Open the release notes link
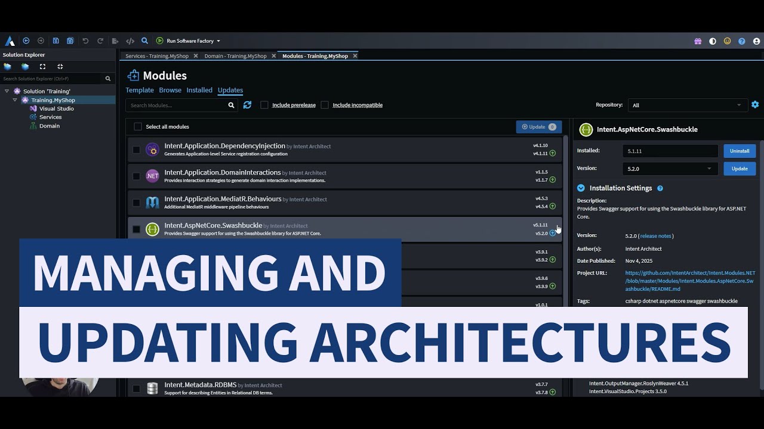The image size is (764, 429). click(x=655, y=236)
